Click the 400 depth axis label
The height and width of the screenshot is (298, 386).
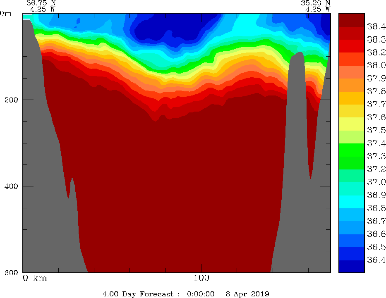point(11,186)
